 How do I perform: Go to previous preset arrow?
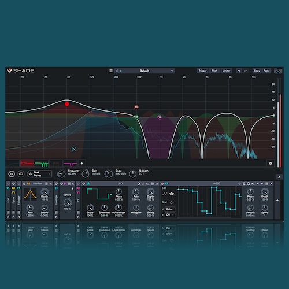[x=116, y=71]
